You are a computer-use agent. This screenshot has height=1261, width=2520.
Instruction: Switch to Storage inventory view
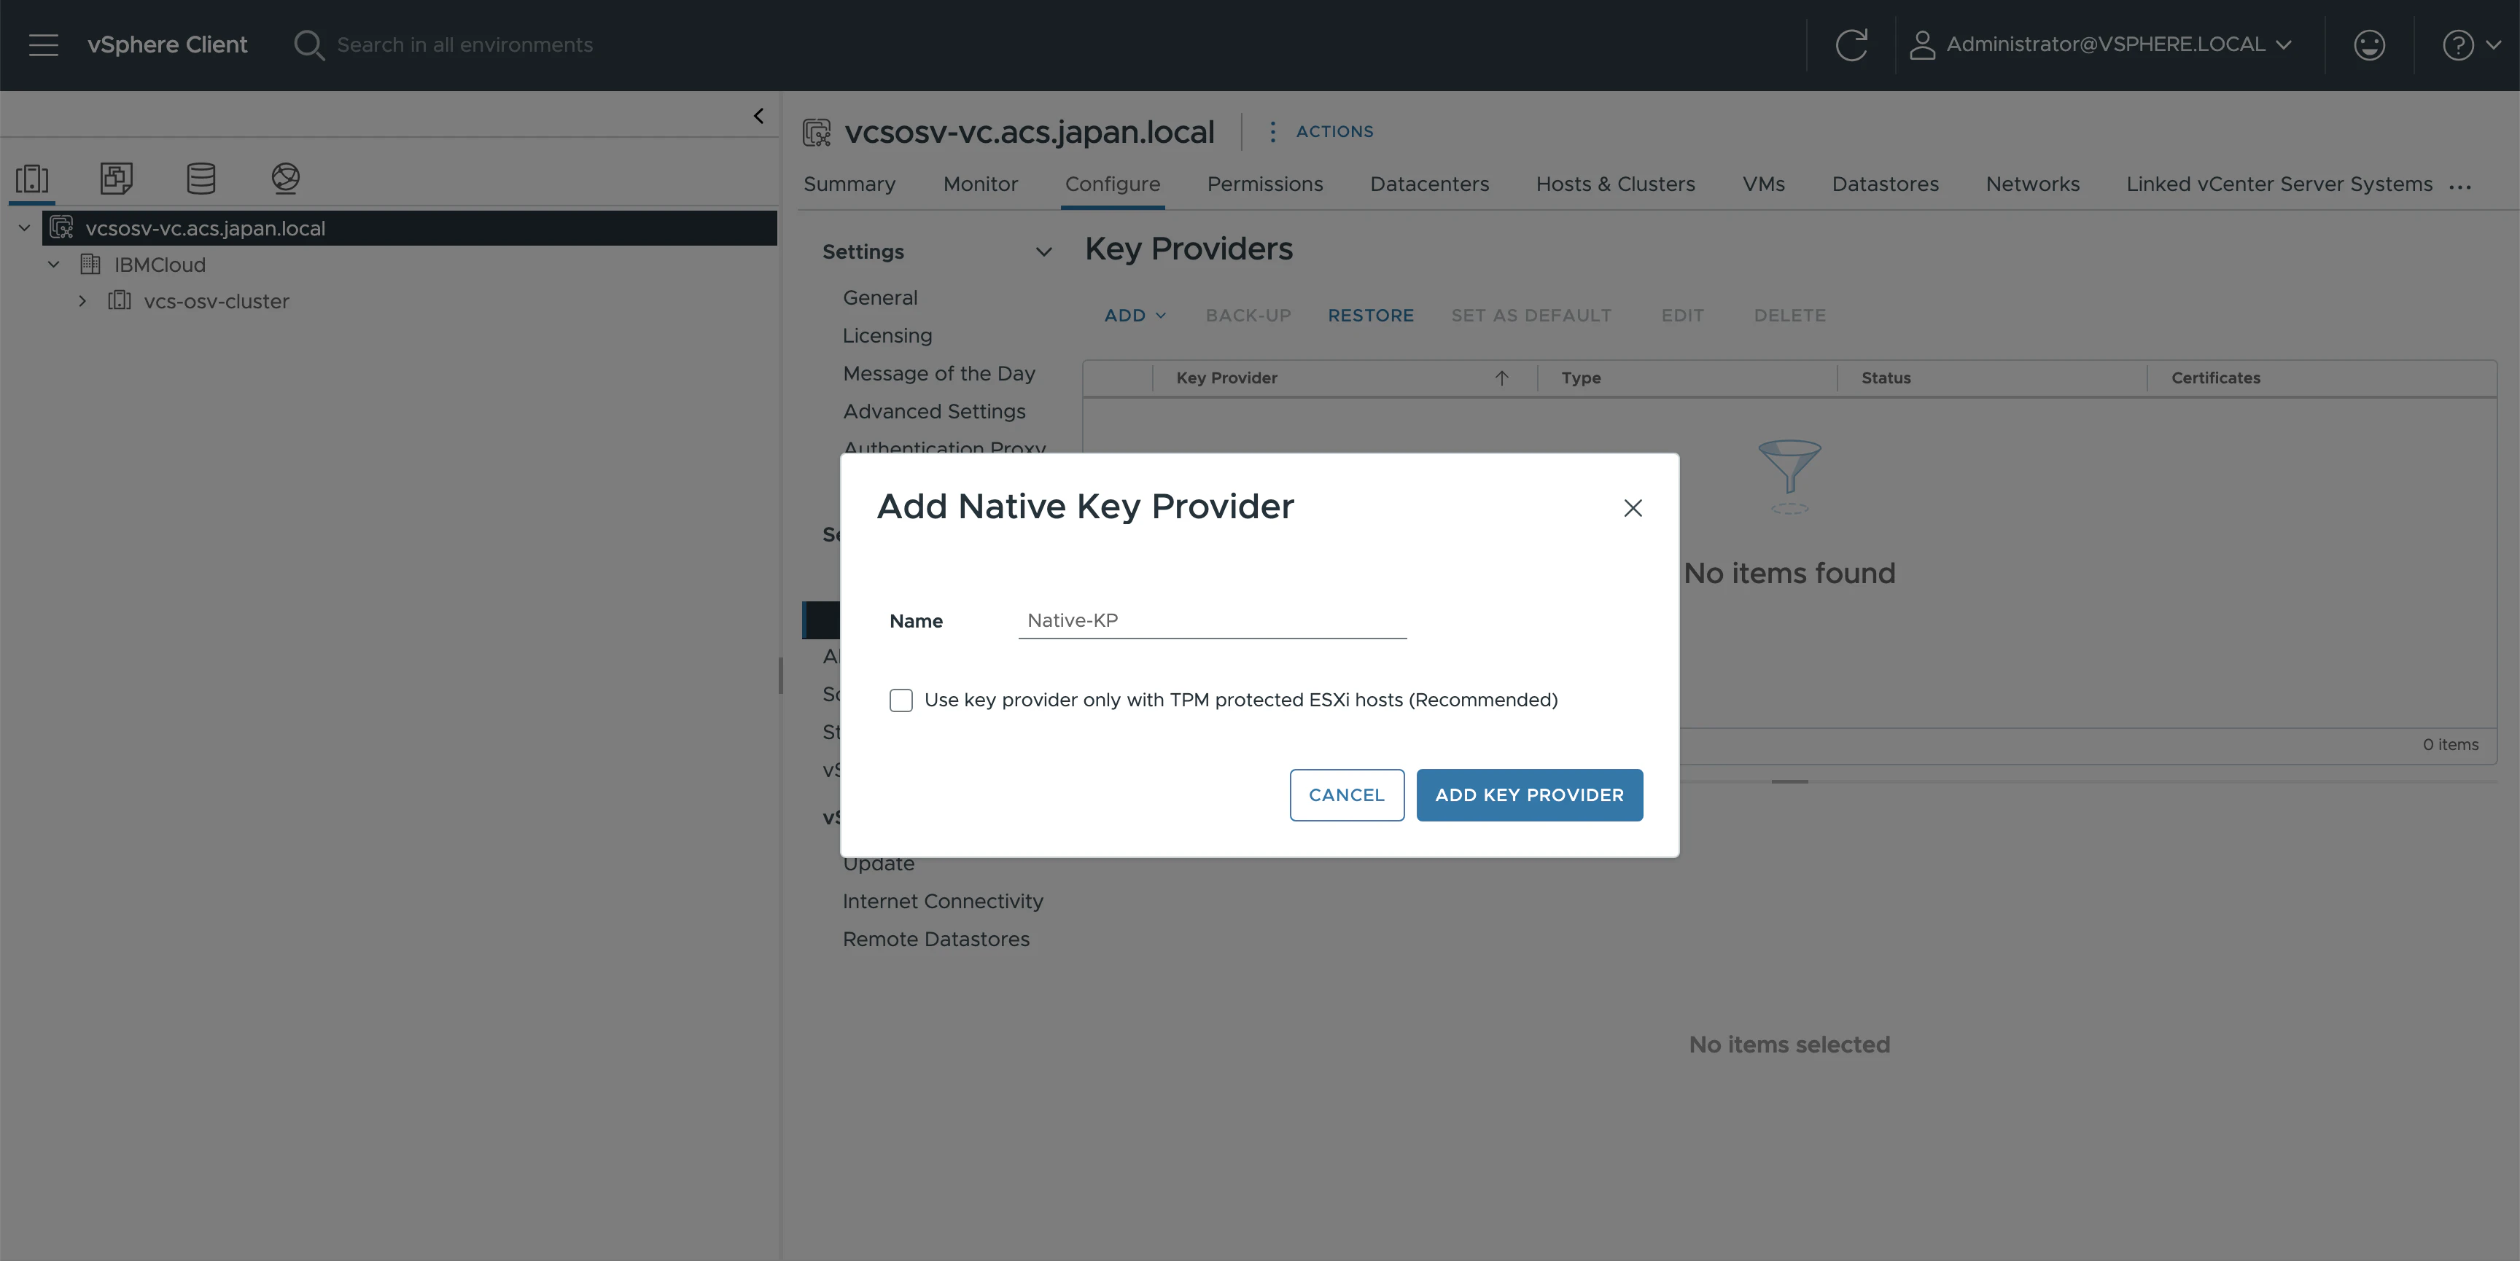[x=201, y=178]
